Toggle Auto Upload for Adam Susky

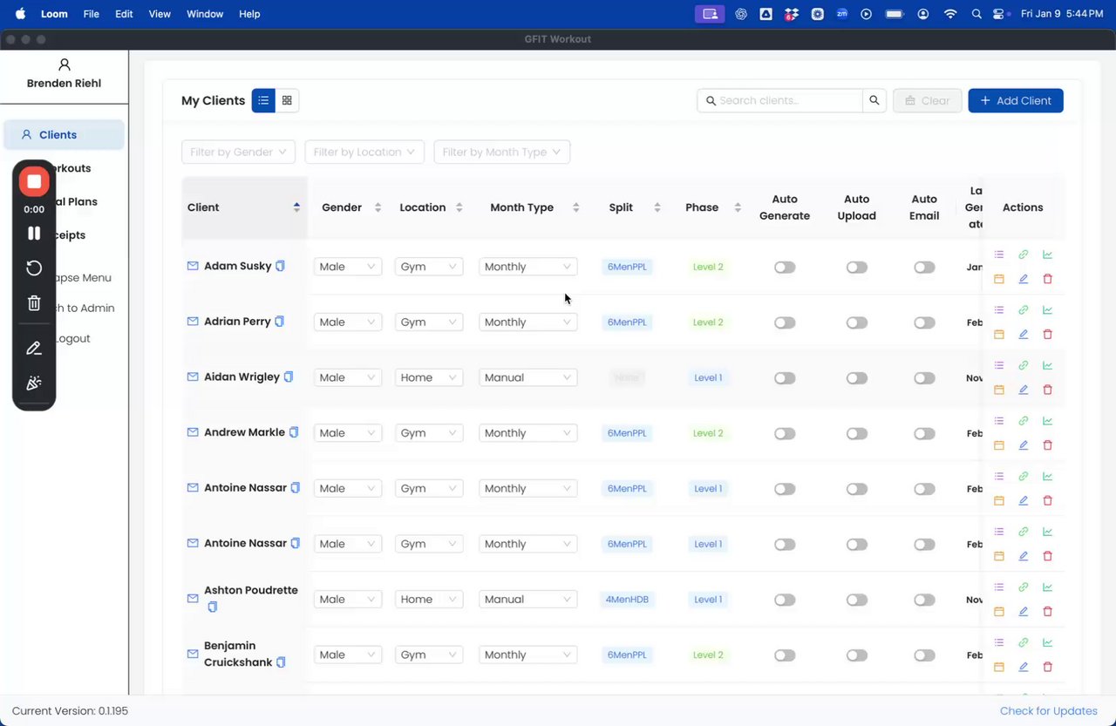pos(857,268)
